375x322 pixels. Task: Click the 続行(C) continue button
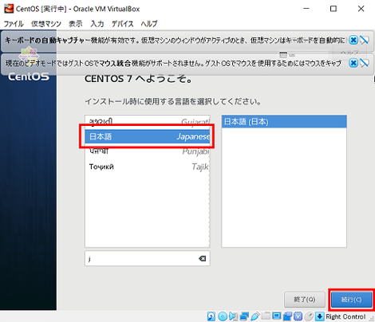click(x=352, y=300)
